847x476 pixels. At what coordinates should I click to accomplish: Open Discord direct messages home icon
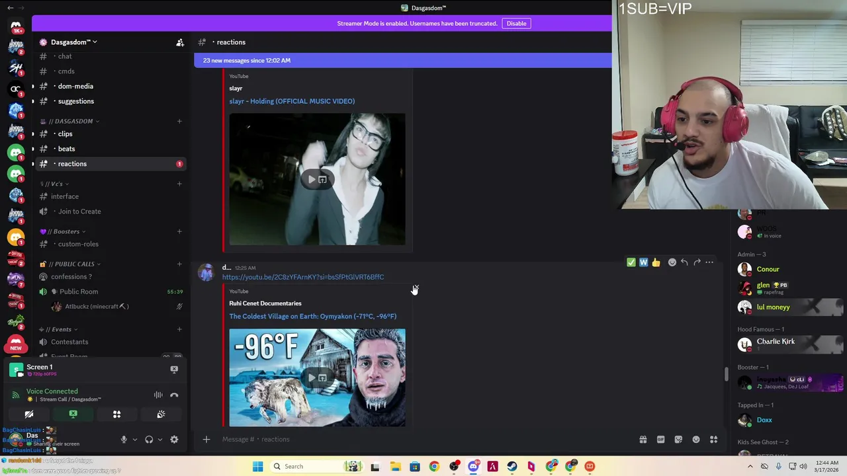16,26
